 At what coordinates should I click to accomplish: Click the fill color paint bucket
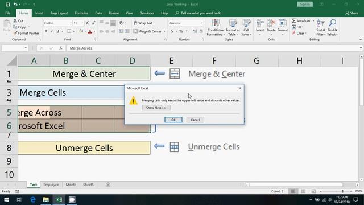(81, 31)
